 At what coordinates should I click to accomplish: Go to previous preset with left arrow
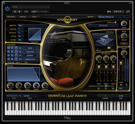tap(15, 12)
